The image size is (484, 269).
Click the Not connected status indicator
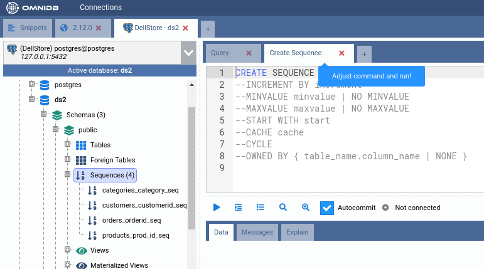(385, 208)
